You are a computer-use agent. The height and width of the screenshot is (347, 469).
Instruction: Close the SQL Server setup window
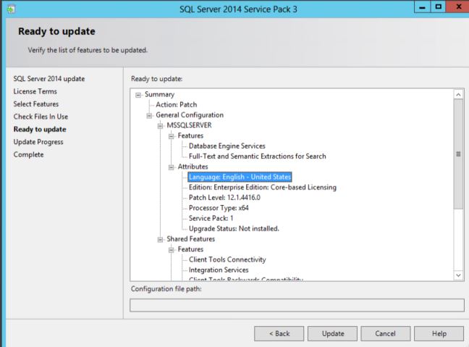[458, 7]
